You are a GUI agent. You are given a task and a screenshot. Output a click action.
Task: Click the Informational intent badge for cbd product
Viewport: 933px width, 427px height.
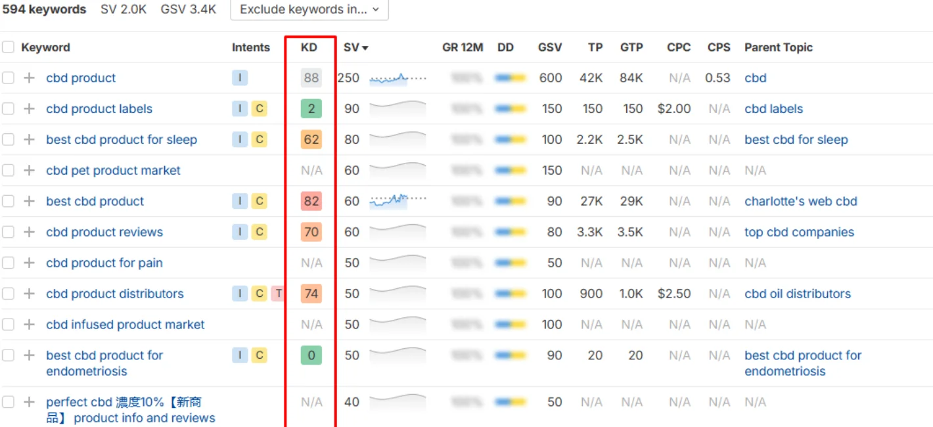[x=240, y=78]
